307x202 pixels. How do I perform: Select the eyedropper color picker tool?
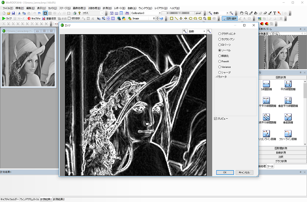pyautogui.click(x=270, y=13)
